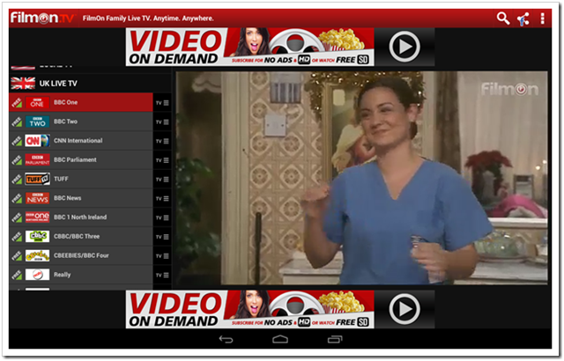Open the three-dot overflow menu

[543, 18]
